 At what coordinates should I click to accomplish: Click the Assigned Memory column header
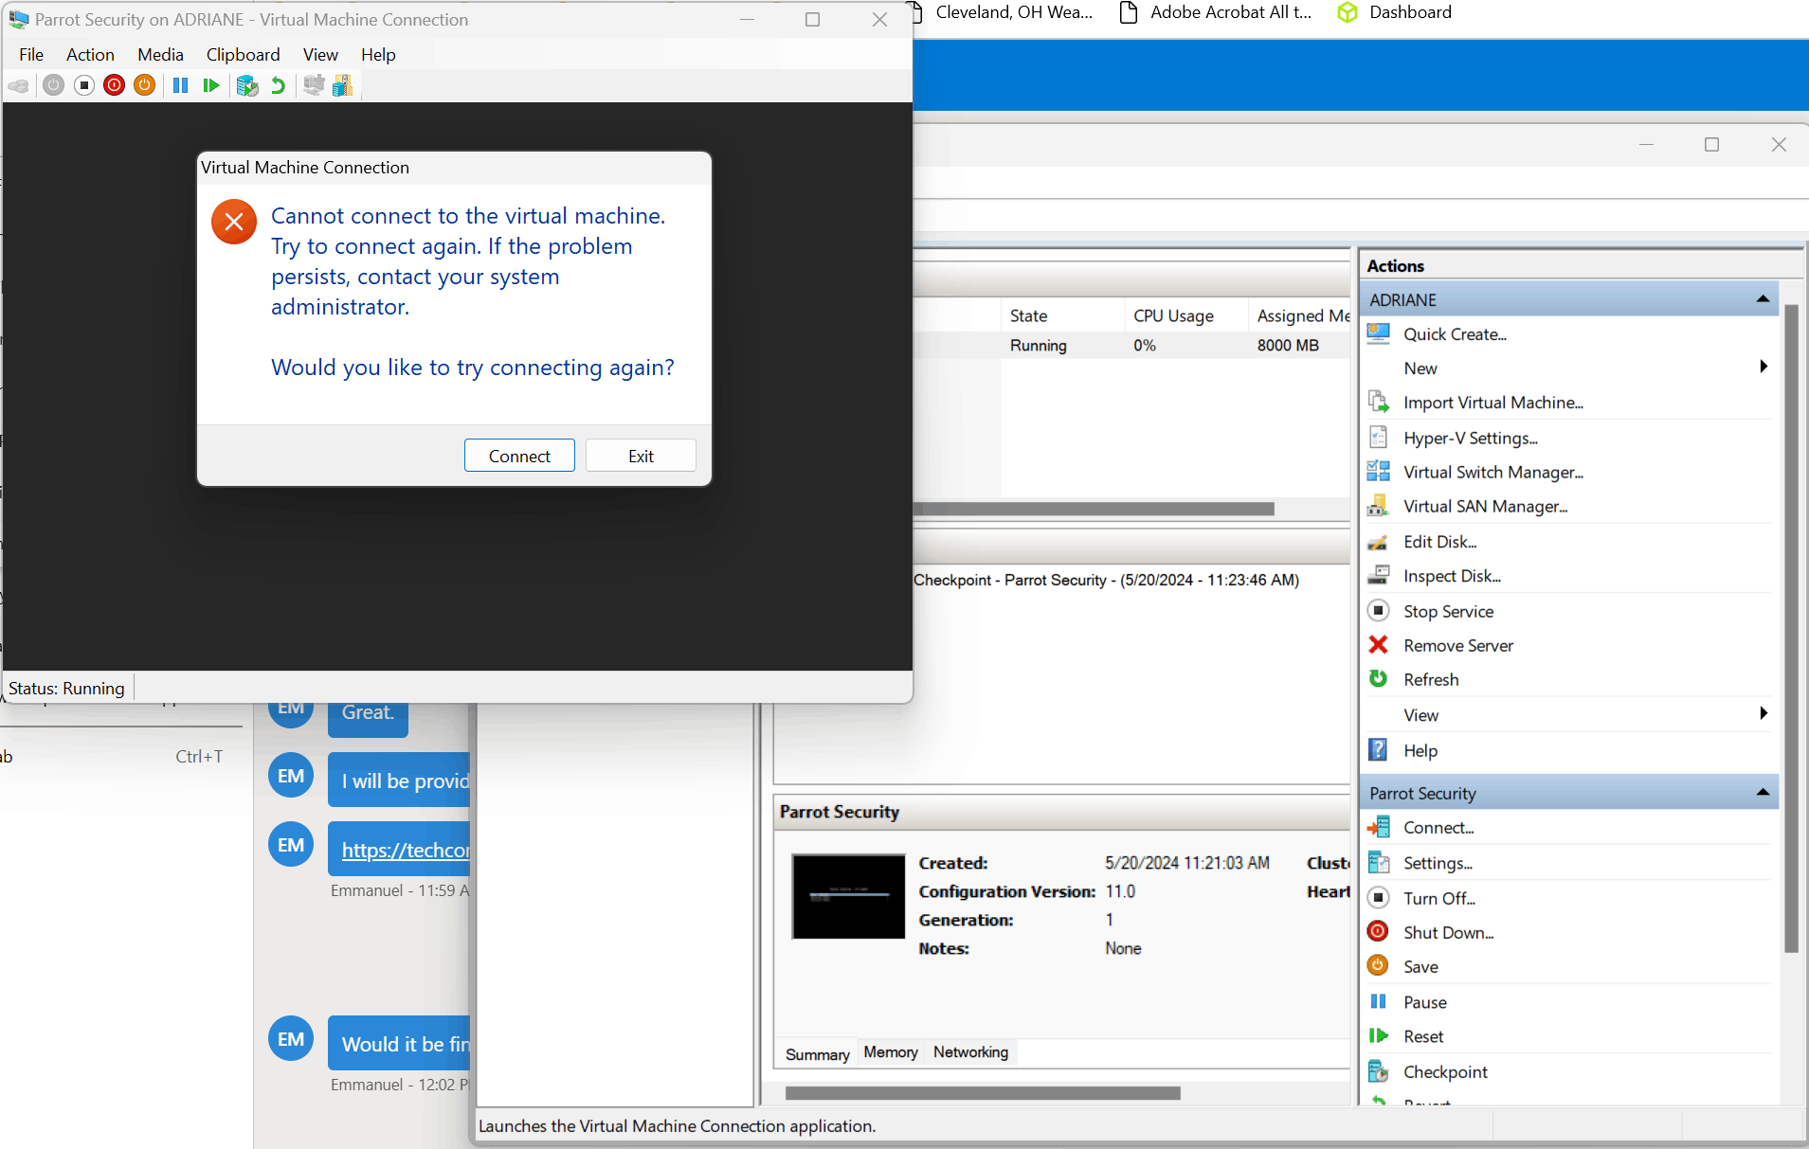coord(1300,316)
